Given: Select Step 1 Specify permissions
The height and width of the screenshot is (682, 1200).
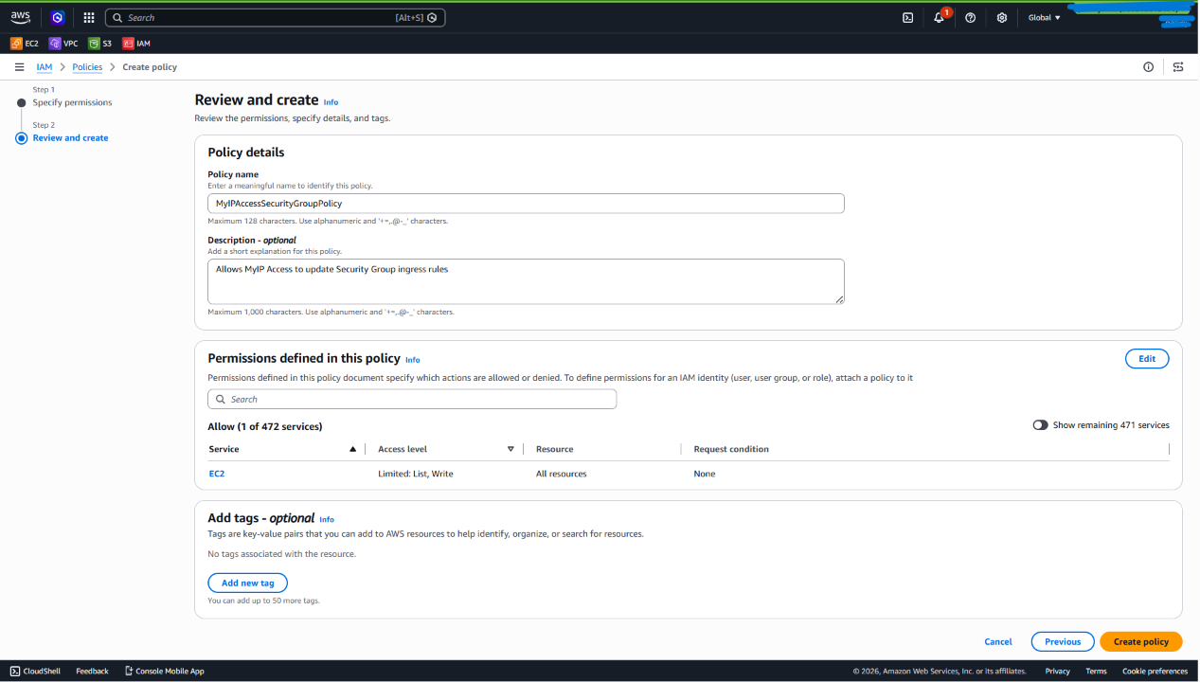Looking at the screenshot, I should pos(72,102).
